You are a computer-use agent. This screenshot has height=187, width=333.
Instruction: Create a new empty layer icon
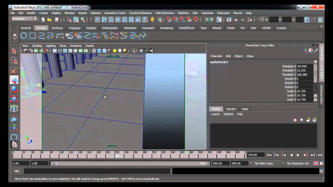point(308,120)
